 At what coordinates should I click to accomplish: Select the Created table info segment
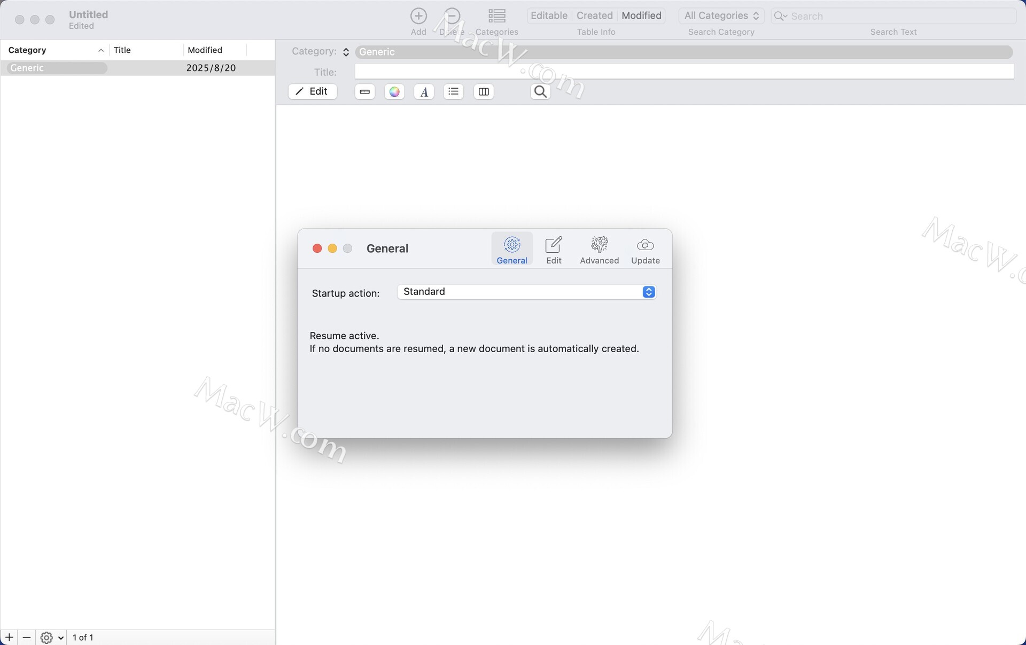point(594,15)
